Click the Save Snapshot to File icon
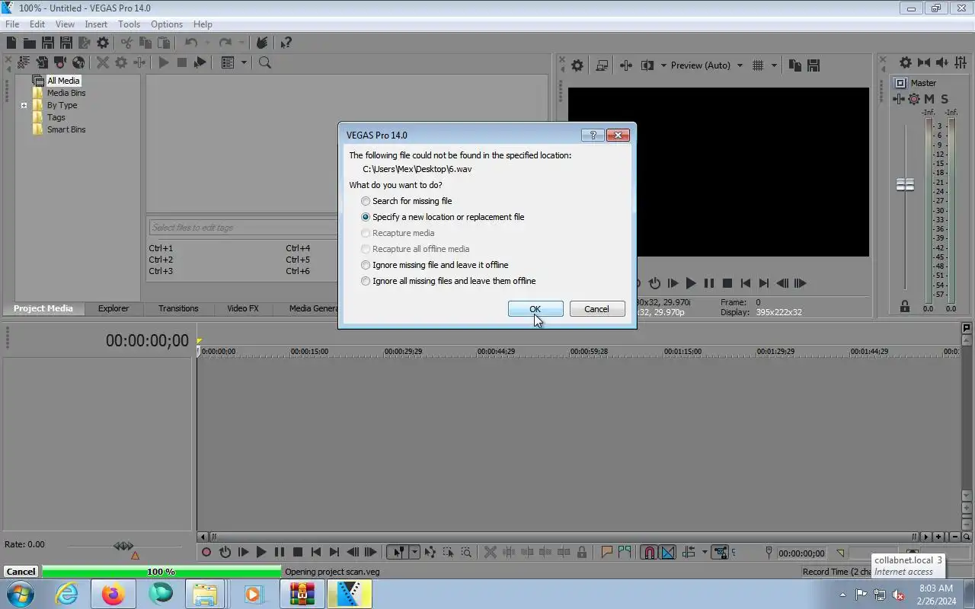 [x=814, y=65]
